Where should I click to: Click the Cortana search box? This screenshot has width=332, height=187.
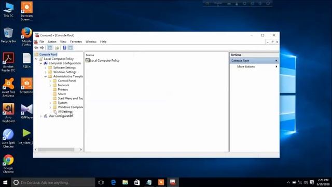coord(53,182)
